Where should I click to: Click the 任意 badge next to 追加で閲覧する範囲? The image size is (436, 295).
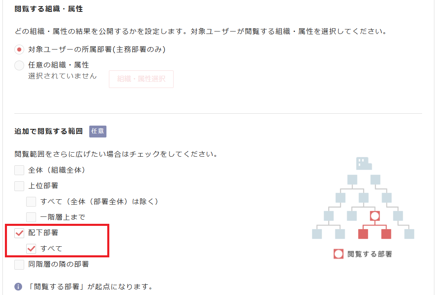point(98,131)
